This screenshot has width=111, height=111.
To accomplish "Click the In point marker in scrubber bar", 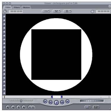I will pos(52,97).
